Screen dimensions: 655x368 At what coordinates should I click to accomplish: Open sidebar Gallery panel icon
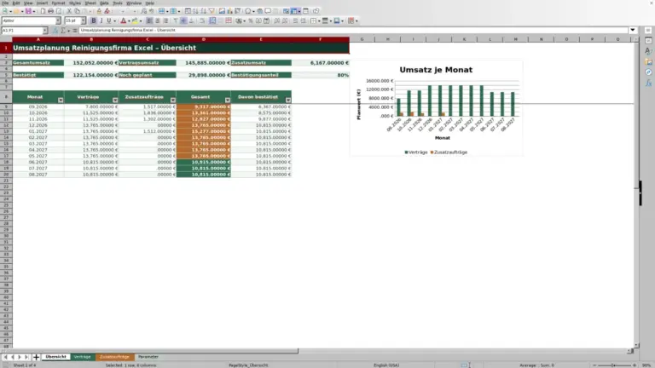pyautogui.click(x=648, y=61)
